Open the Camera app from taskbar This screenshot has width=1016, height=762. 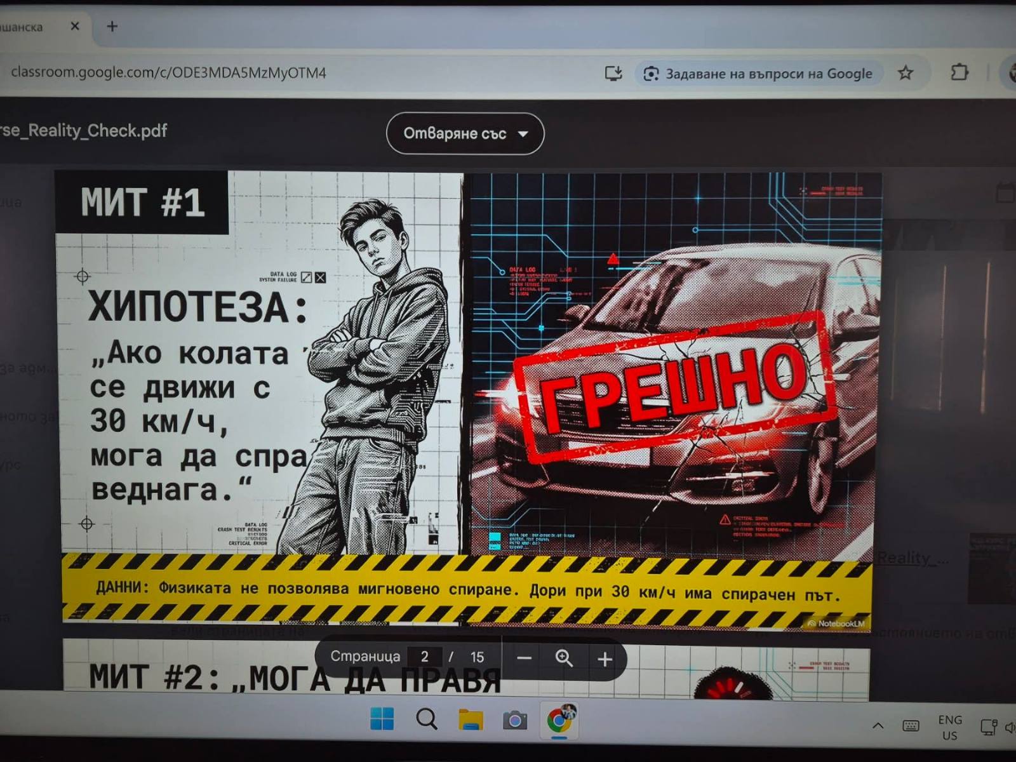pyautogui.click(x=514, y=720)
